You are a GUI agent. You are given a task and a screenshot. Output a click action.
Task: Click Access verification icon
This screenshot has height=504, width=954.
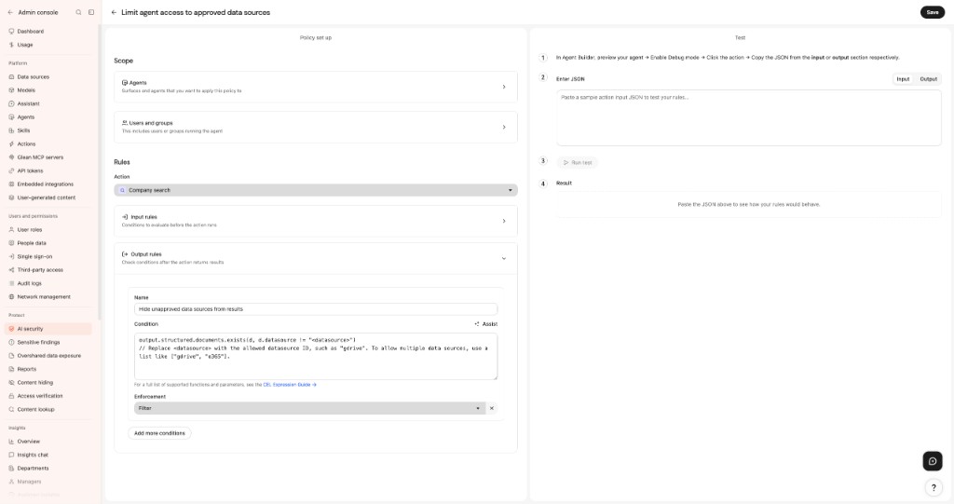(11, 396)
